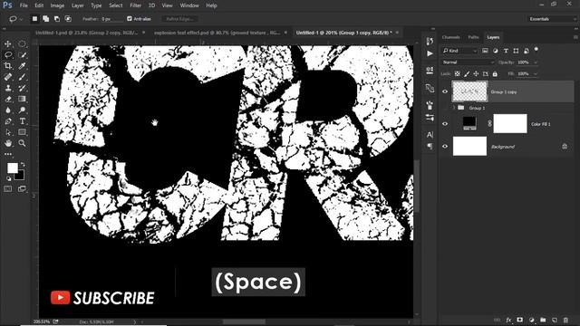Viewport: 580px width, 326px height.
Task: Select the Clone Stamp tool
Action: click(x=8, y=88)
